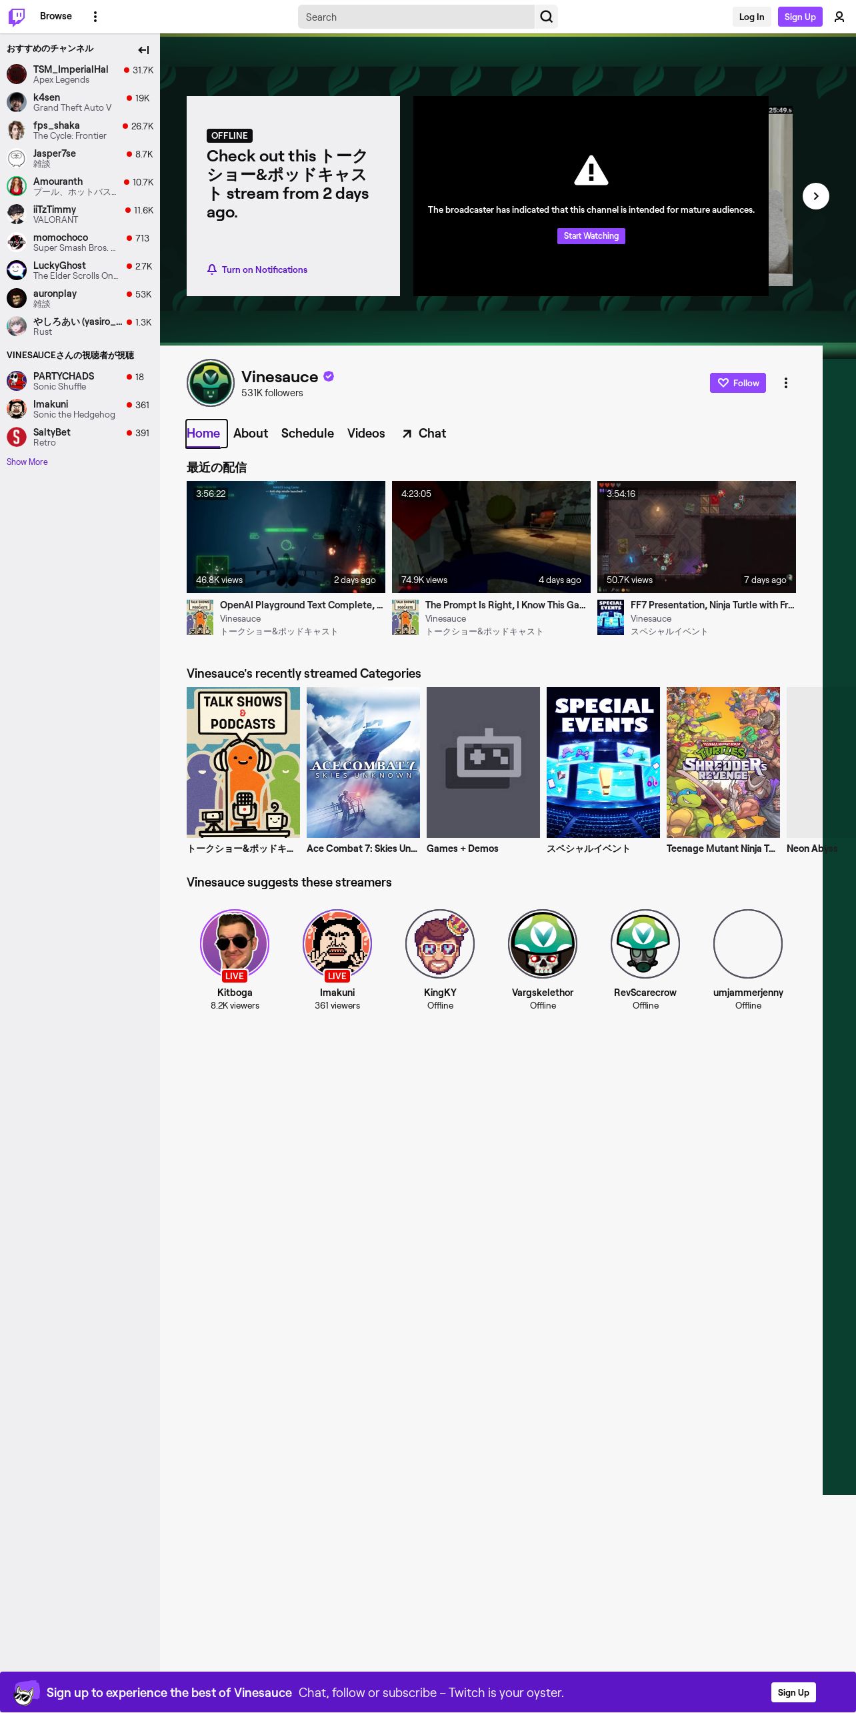Image resolution: width=856 pixels, height=1713 pixels.
Task: Open Imakuni under suggested streamers
Action: (337, 944)
